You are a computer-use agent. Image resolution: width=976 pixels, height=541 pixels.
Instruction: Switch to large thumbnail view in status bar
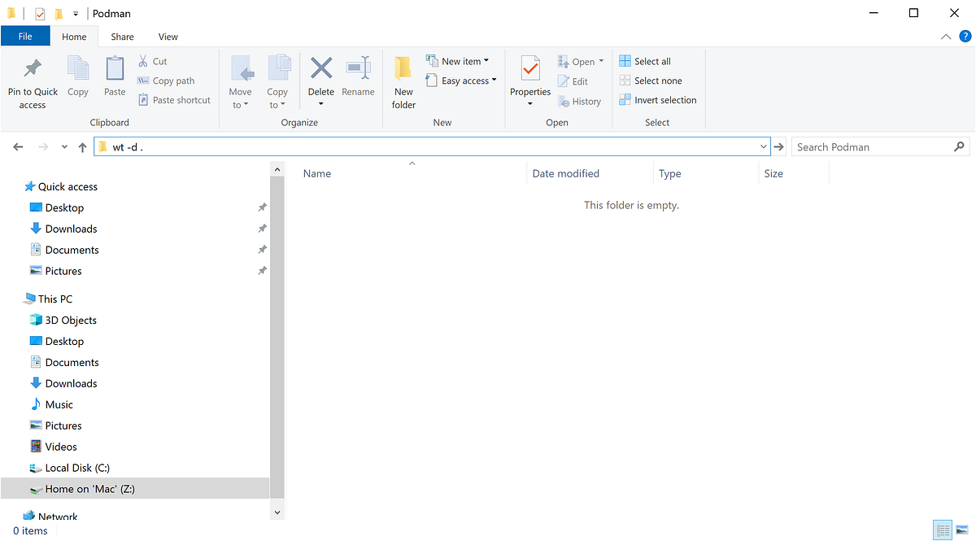click(962, 530)
